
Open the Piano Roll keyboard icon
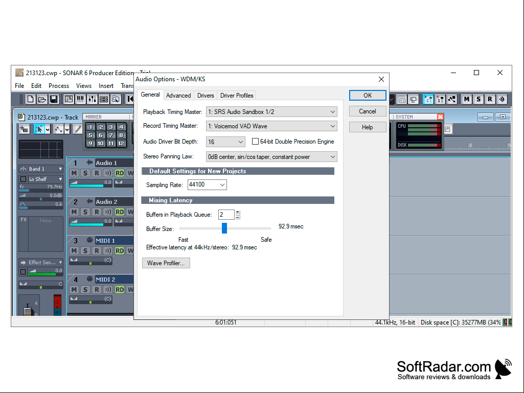coord(81,99)
